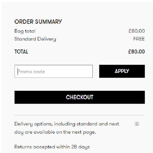Click the FREE delivery value
The height and width of the screenshot is (153, 153).
pyautogui.click(x=139, y=39)
